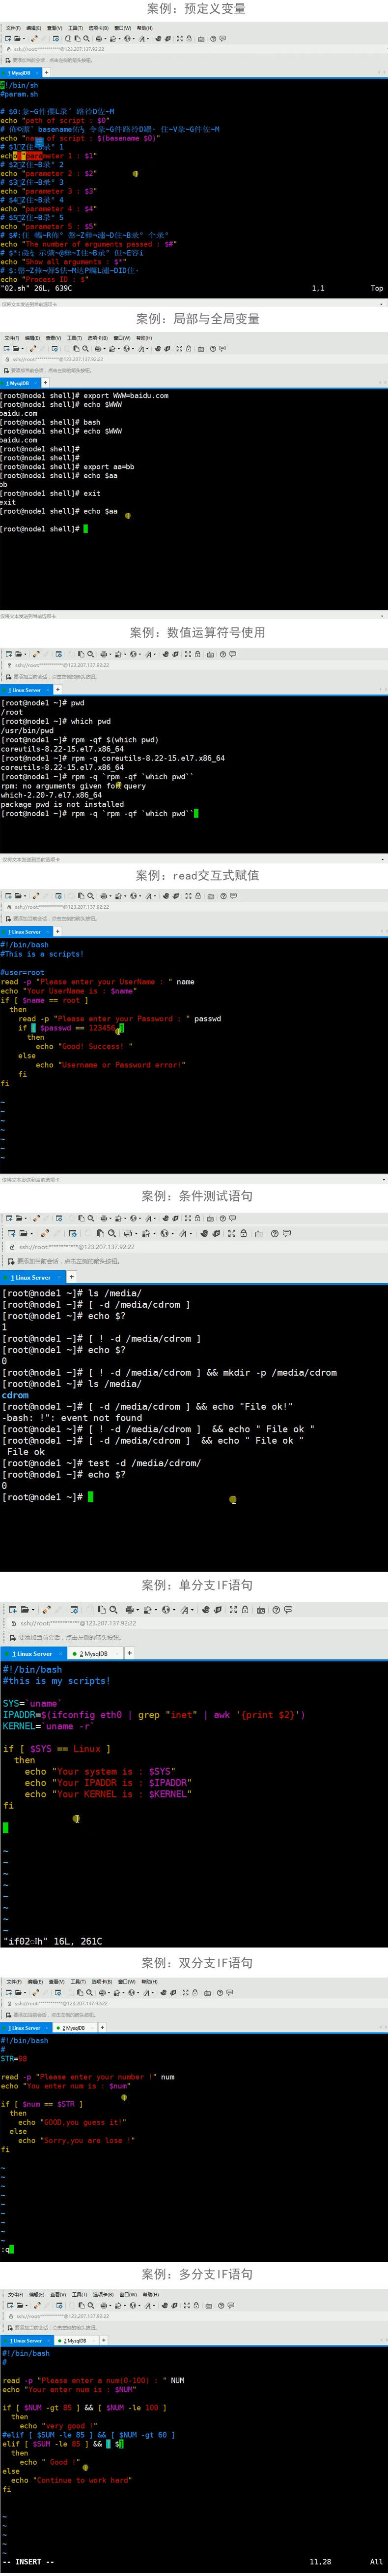The image size is (388, 2576).
Task: Select 1 Linux Server tab in 条件测试语句 window
Action: [32, 1277]
